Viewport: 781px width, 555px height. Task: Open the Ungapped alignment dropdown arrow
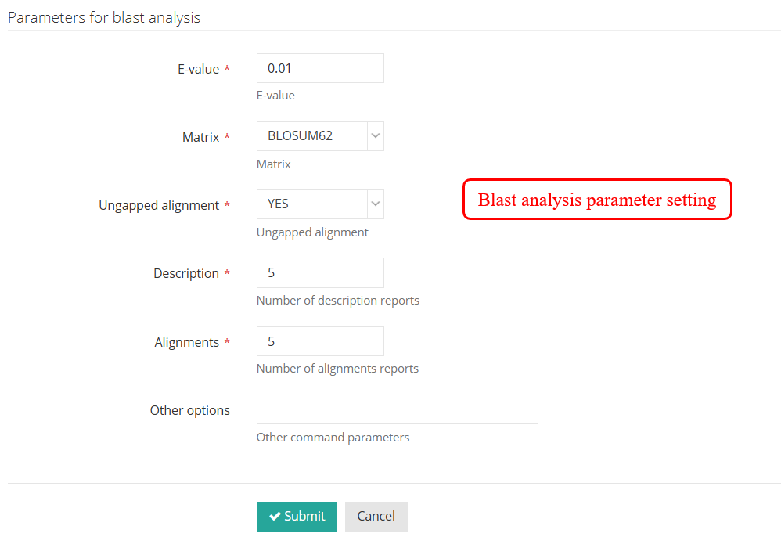coord(376,204)
